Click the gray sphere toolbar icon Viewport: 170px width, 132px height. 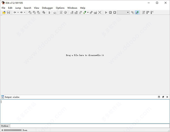coord(65,12)
